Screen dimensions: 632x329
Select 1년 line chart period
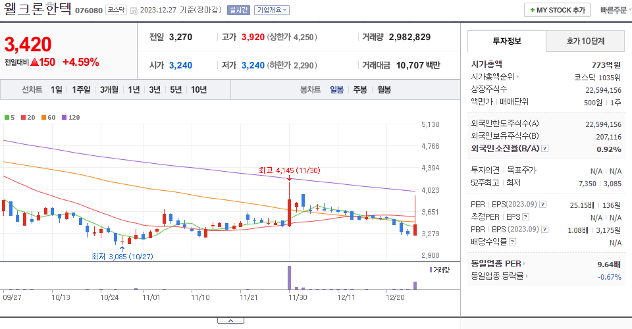tap(134, 89)
